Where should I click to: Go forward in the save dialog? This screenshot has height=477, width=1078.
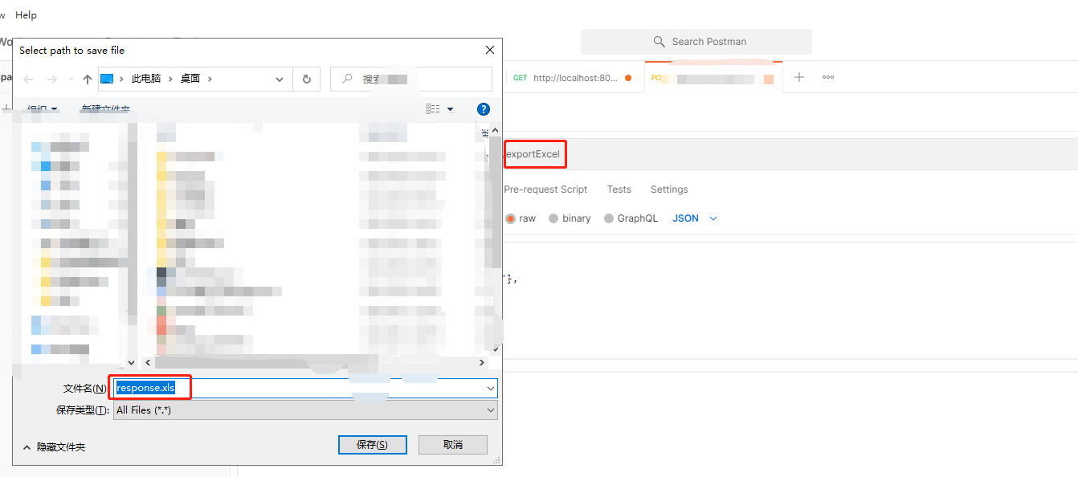pos(52,79)
